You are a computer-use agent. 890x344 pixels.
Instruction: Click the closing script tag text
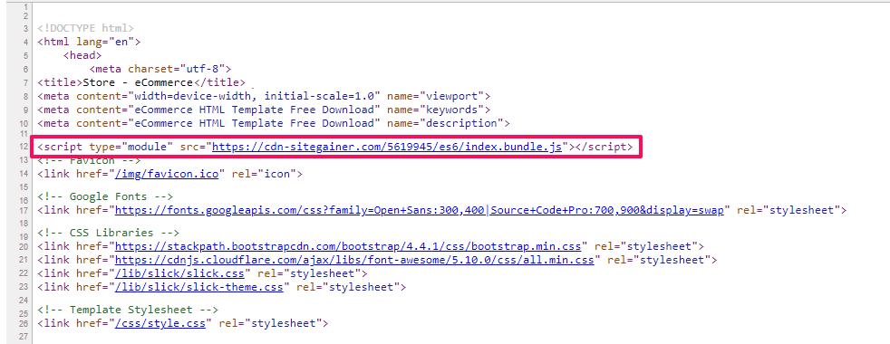tap(604, 147)
